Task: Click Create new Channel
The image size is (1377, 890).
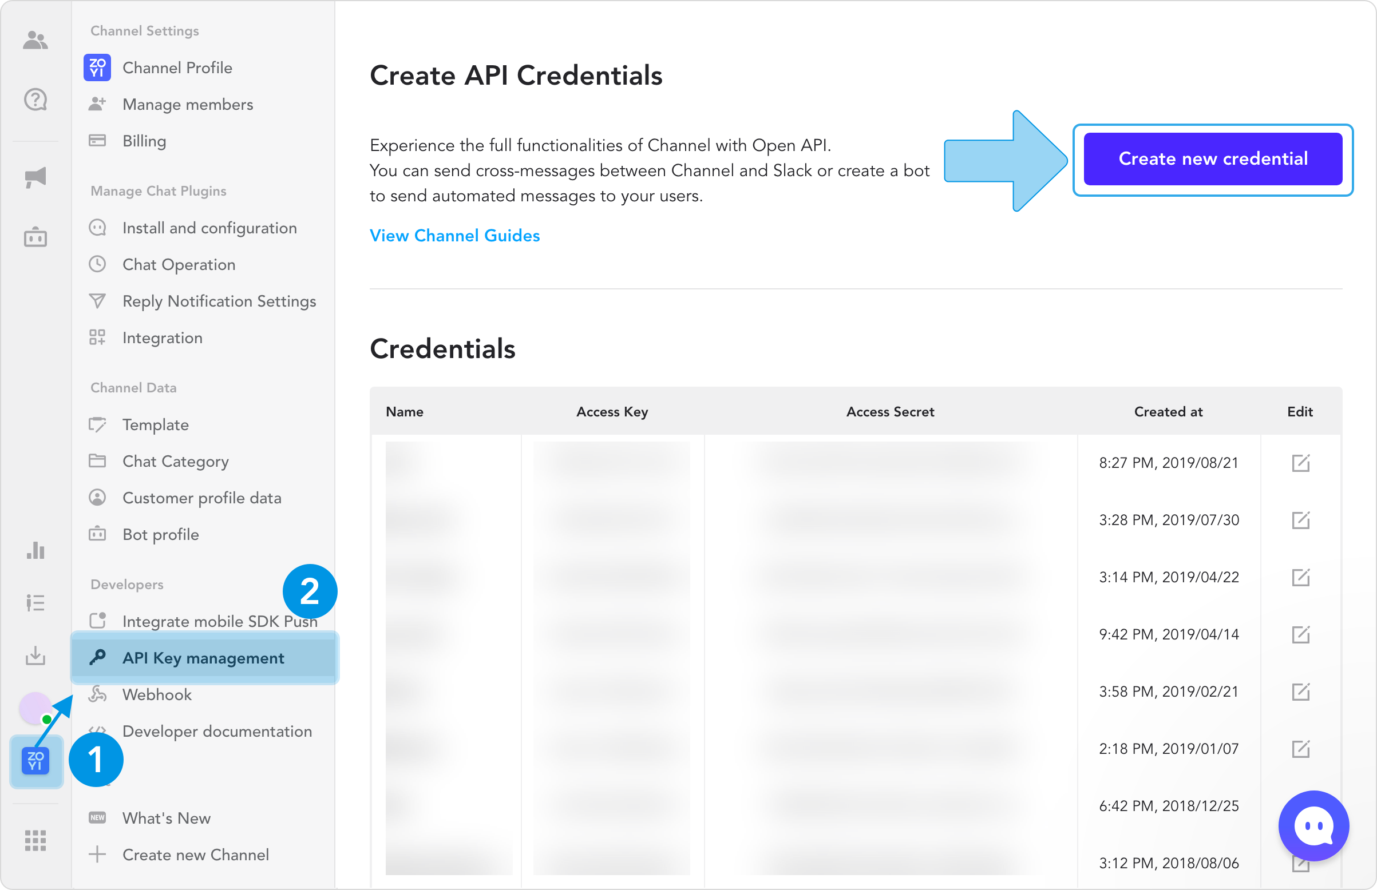Action: [x=195, y=855]
